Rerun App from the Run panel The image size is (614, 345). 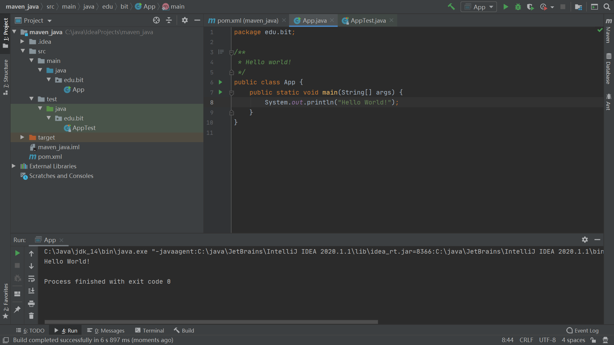[17, 253]
